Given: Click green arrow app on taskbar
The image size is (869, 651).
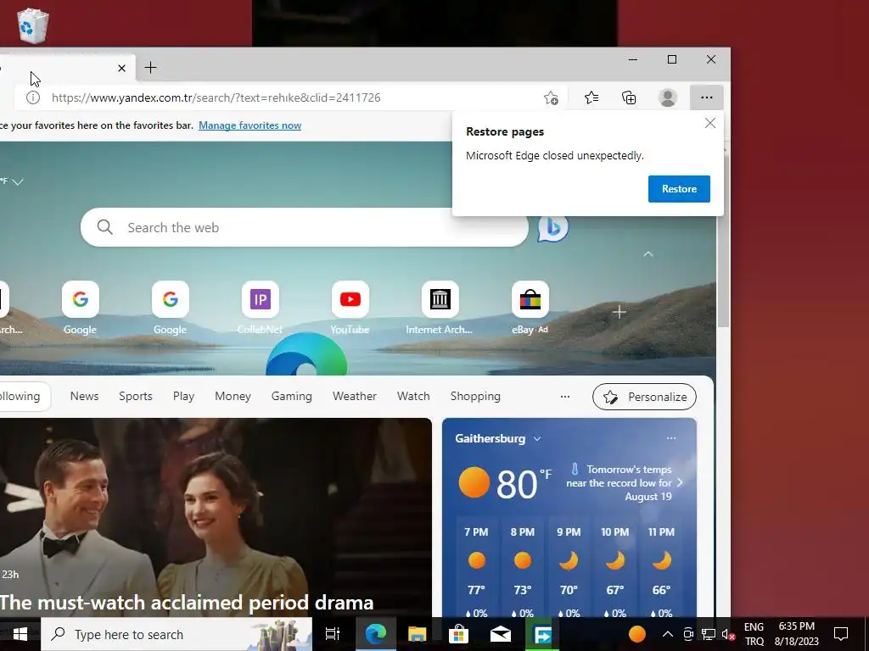Looking at the screenshot, I should (542, 634).
